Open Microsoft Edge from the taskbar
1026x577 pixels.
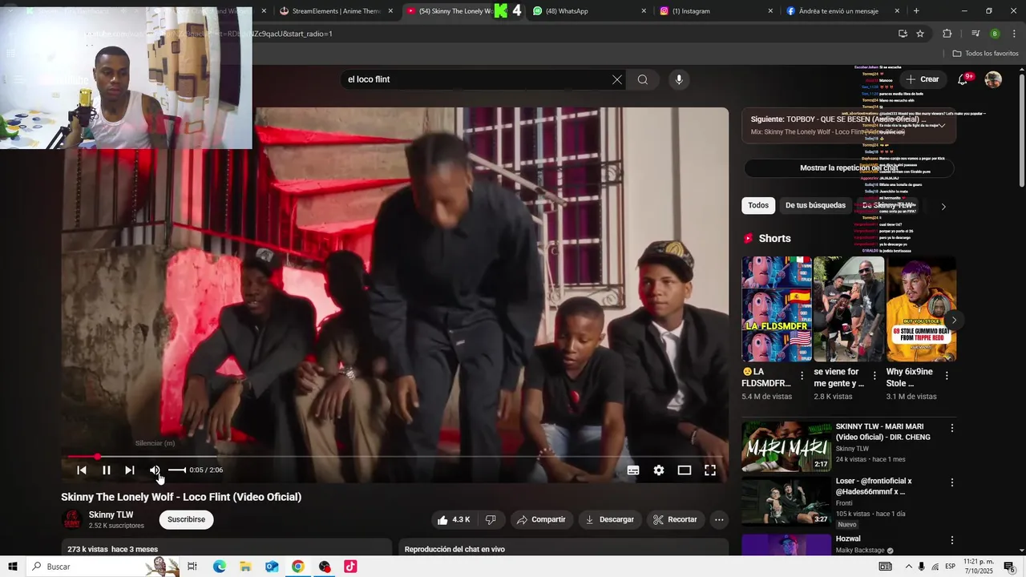[220, 567]
